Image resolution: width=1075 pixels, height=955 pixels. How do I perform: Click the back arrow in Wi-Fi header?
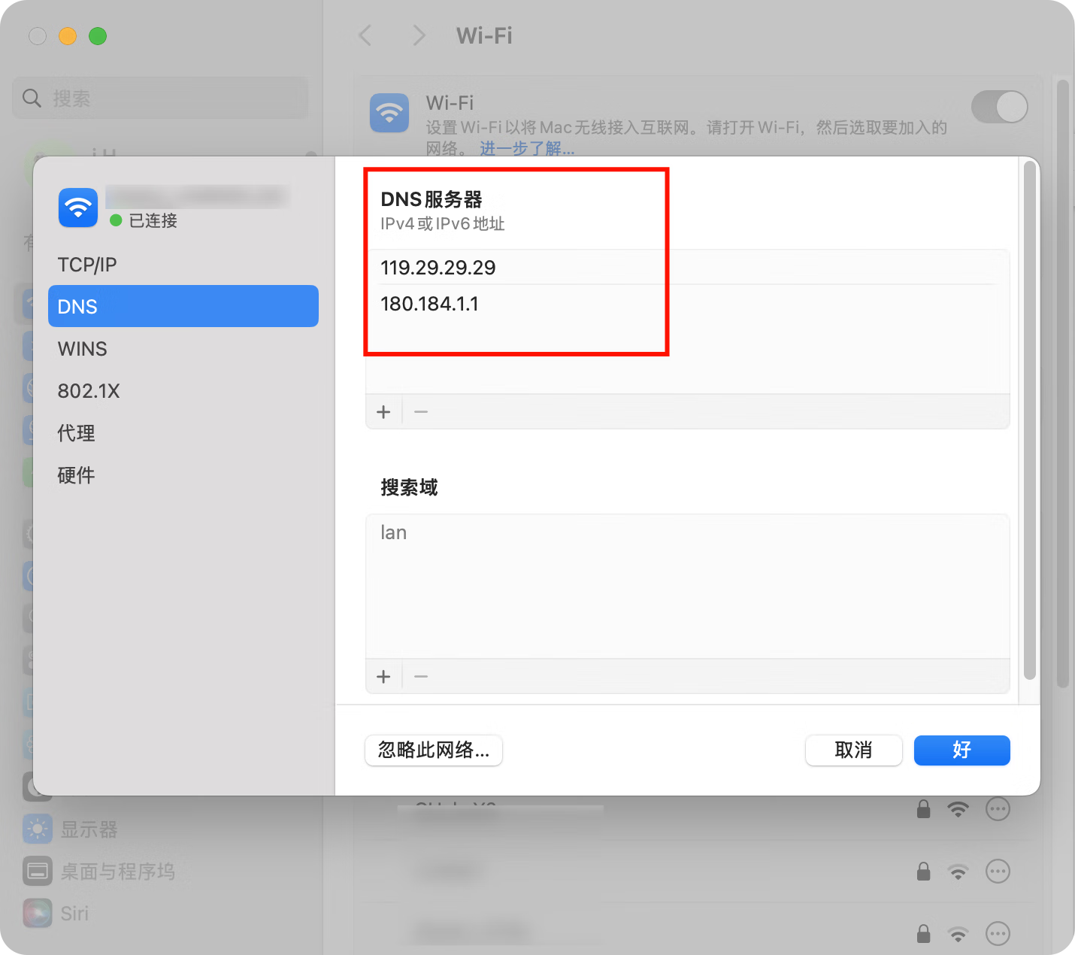366,35
